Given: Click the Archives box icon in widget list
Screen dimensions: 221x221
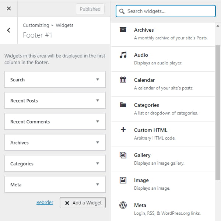Looking at the screenshot, I should click(123, 30).
